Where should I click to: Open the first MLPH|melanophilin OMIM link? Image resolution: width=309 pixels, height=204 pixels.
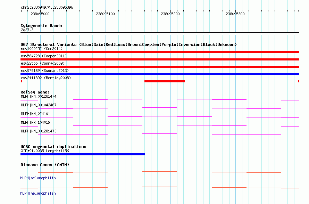[x=38, y=178]
